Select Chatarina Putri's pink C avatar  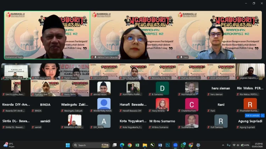[192, 104]
